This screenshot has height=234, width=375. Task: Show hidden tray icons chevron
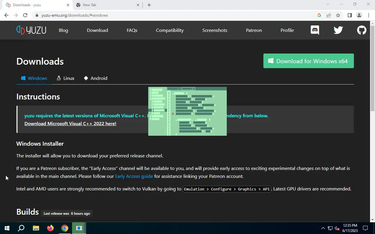(x=323, y=228)
